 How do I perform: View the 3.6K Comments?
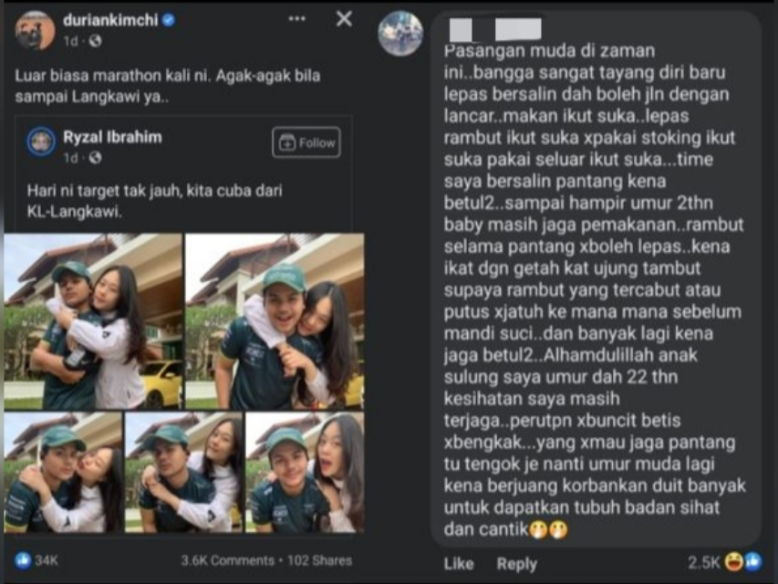pyautogui.click(x=227, y=560)
